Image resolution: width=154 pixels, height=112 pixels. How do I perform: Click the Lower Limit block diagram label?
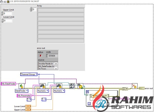coord(20,106)
